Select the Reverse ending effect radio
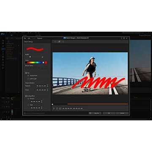Screen dimensions: 152x152 [28, 99]
